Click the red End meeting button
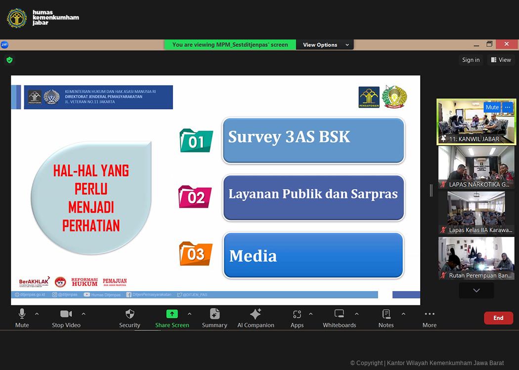Viewport: 519px width, 370px height. click(498, 318)
